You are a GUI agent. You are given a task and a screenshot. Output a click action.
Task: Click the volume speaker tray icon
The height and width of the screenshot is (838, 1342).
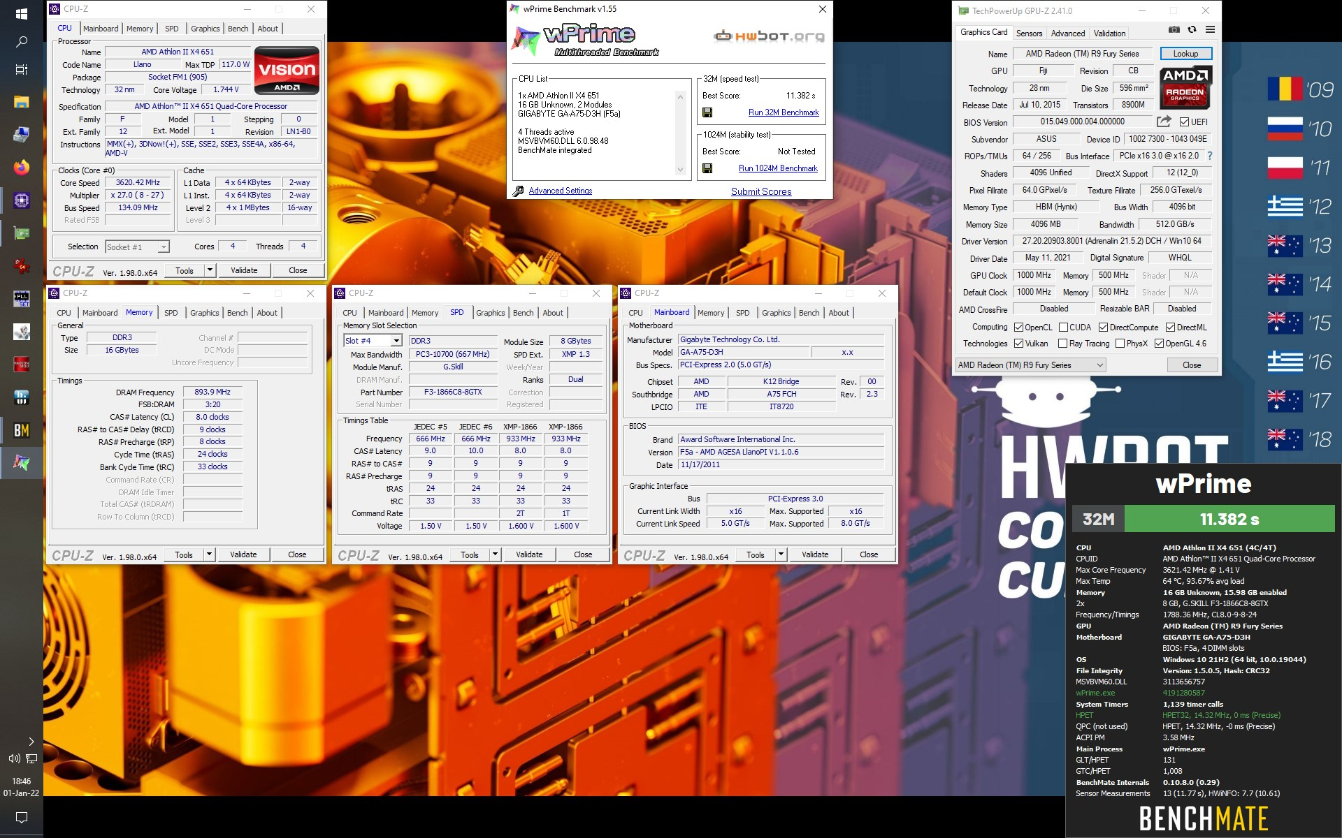13,758
